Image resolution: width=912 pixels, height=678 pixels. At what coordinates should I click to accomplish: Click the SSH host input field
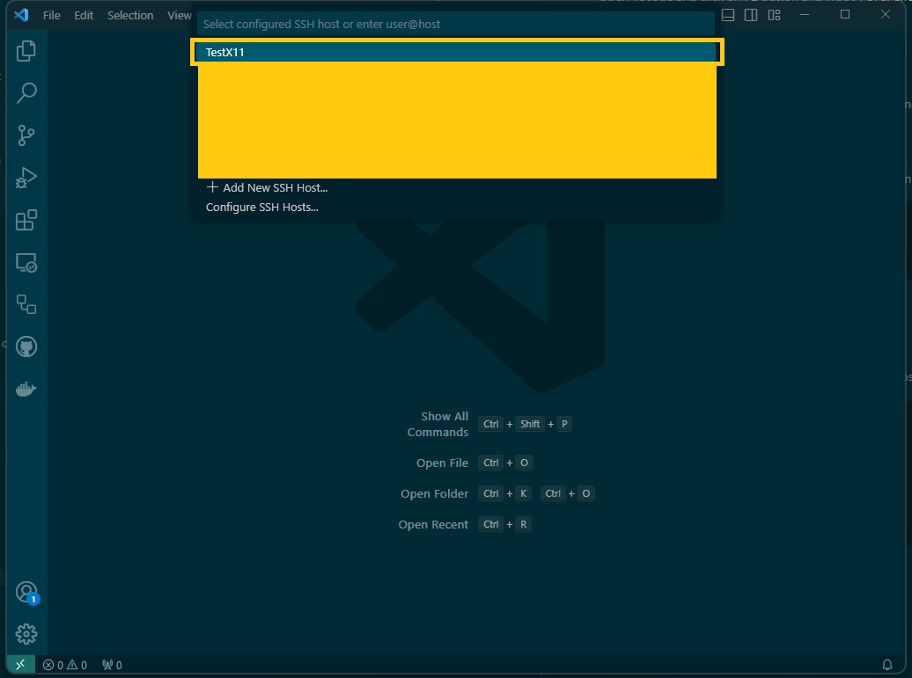tap(455, 24)
